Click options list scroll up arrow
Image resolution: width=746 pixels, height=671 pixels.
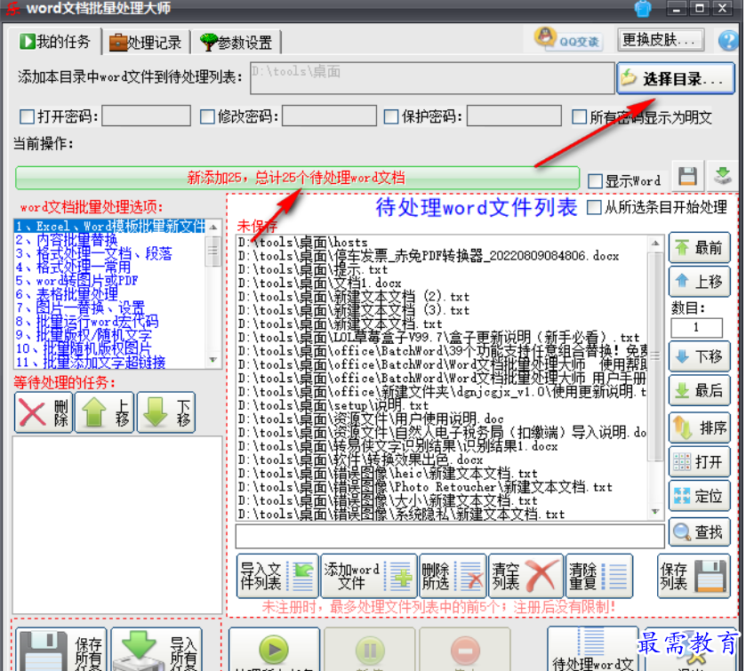[213, 227]
